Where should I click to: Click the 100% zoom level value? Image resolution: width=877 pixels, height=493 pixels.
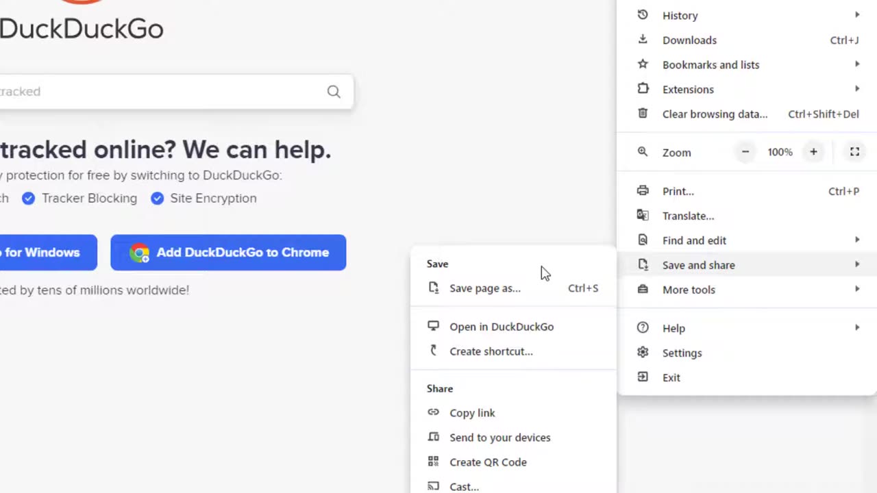pyautogui.click(x=780, y=152)
